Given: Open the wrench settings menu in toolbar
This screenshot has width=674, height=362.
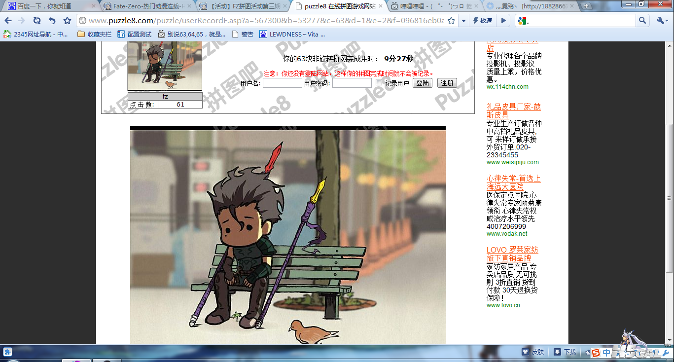Looking at the screenshot, I should (662, 21).
